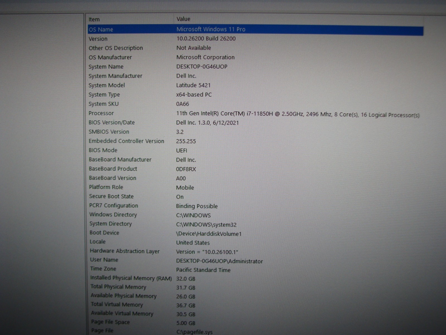Click the C:\WINDOWS\system32 value
446x335 pixels.
pyautogui.click(x=206, y=225)
